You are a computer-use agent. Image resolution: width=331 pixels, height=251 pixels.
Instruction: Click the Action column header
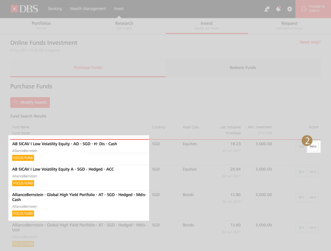[x=314, y=127]
